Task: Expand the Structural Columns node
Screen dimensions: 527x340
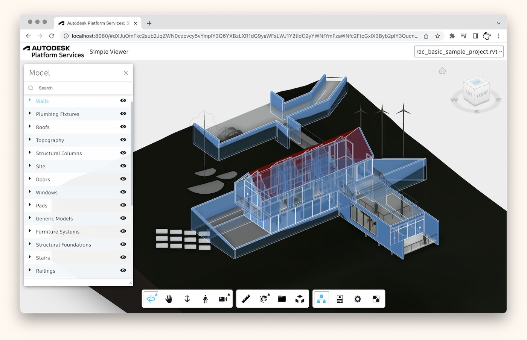Action: pyautogui.click(x=30, y=152)
